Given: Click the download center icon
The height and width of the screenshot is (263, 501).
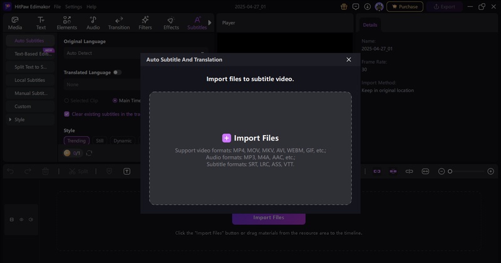Looking at the screenshot, I should point(367,6).
